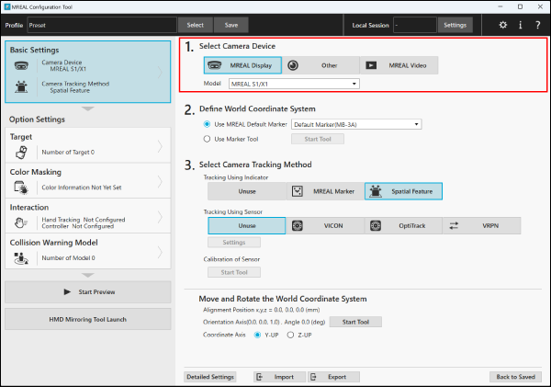Screen dimensions: 551x387
Task: Open the Collision Warning Model settings
Action: tap(88, 251)
